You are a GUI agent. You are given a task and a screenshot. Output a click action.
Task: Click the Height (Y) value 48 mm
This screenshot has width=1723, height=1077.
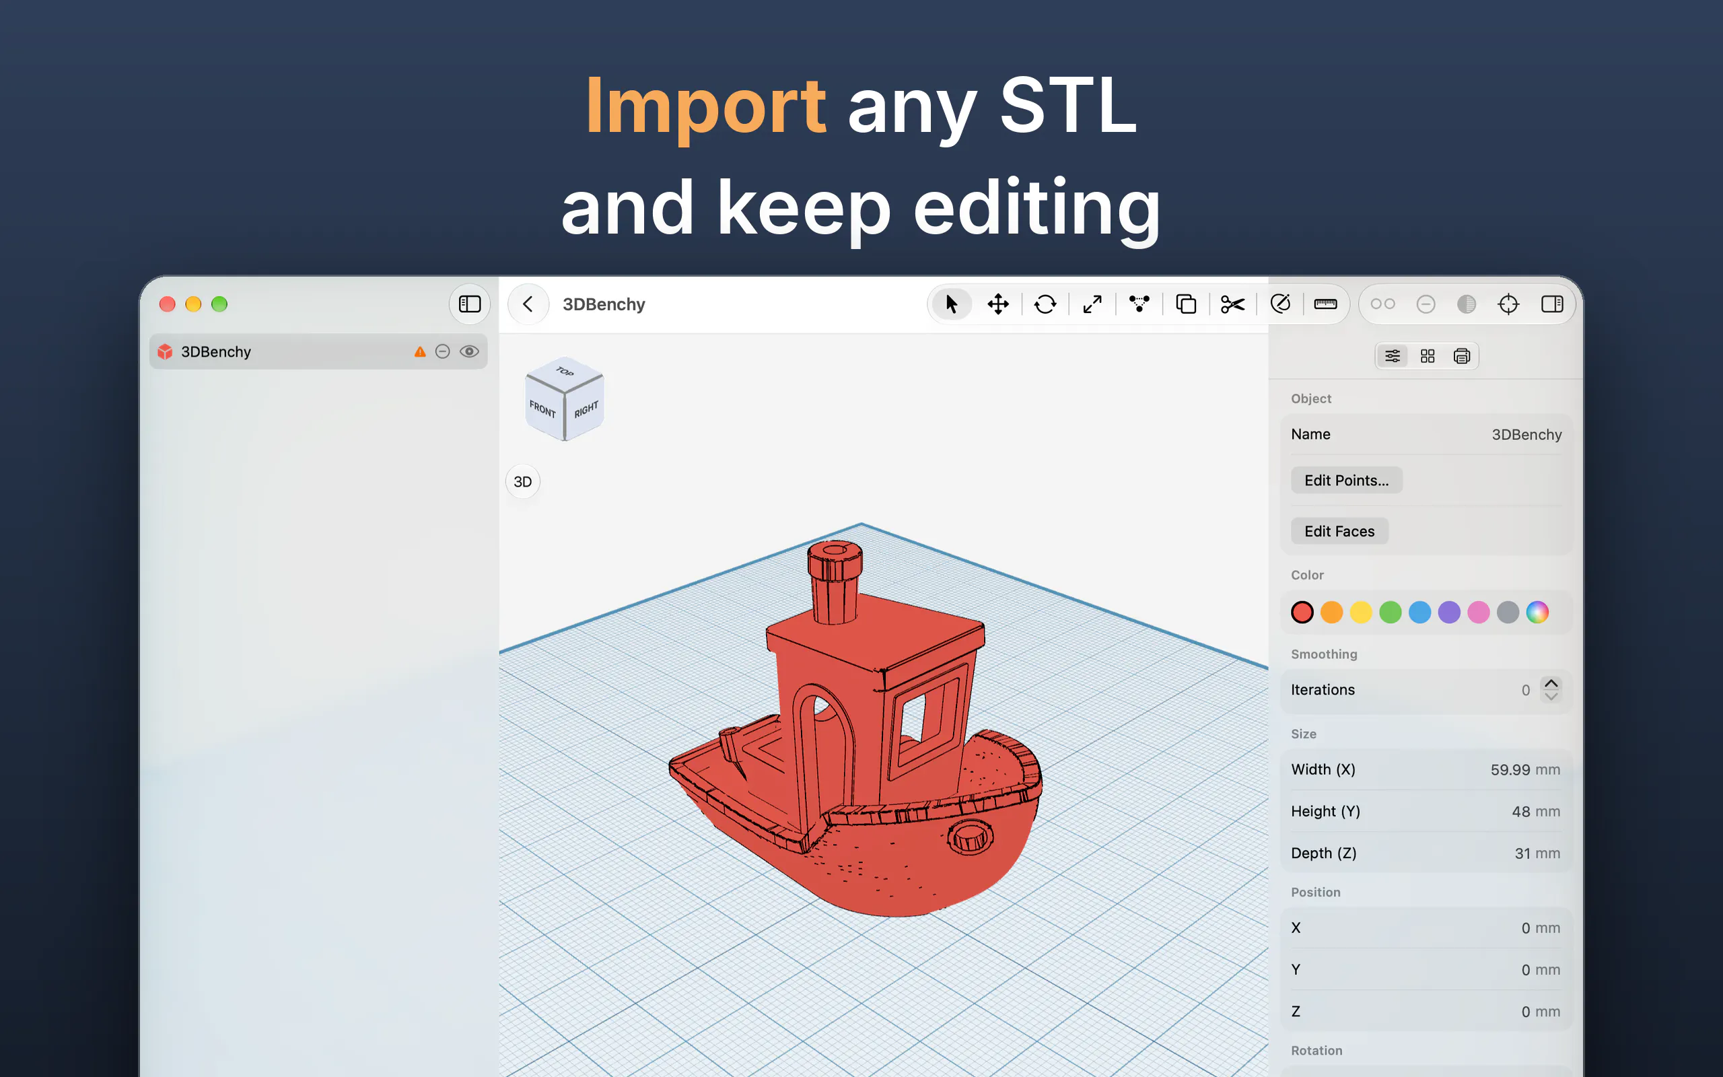pos(1536,812)
